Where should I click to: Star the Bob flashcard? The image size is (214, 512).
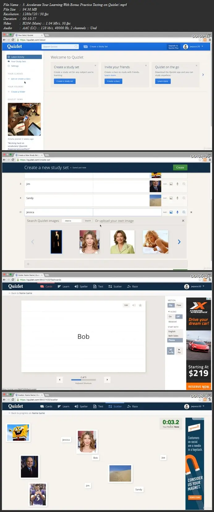pyautogui.click(x=140, y=305)
